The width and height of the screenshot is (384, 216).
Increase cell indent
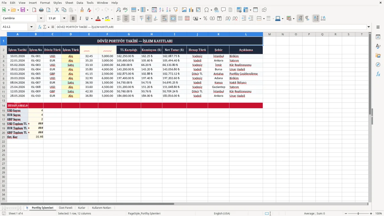click(x=244, y=19)
